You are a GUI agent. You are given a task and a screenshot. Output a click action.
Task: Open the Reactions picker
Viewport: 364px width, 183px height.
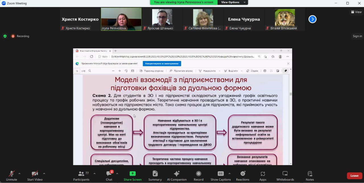point(243,175)
